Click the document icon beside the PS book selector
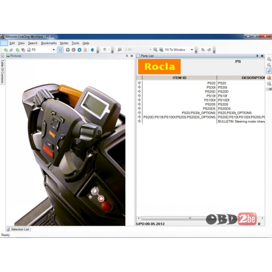Viewport: 272px width, 272px height. [x=29, y=50]
